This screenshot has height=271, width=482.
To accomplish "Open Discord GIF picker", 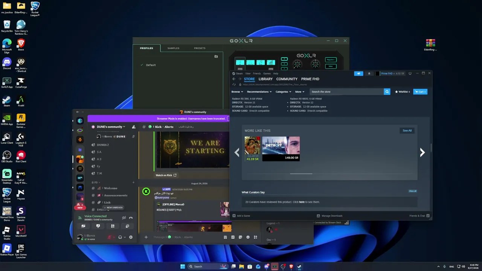I will (x=233, y=237).
